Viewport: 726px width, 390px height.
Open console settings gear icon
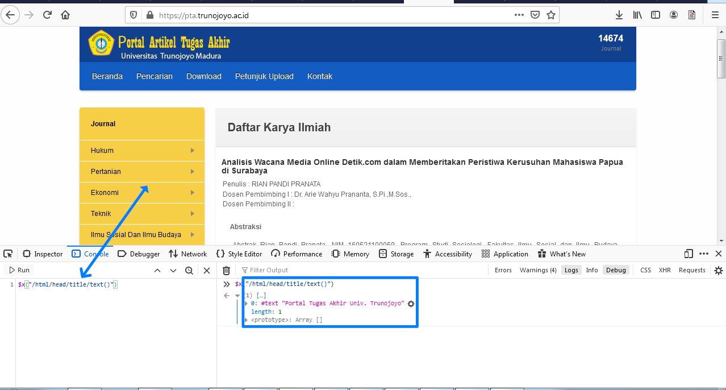point(719,270)
